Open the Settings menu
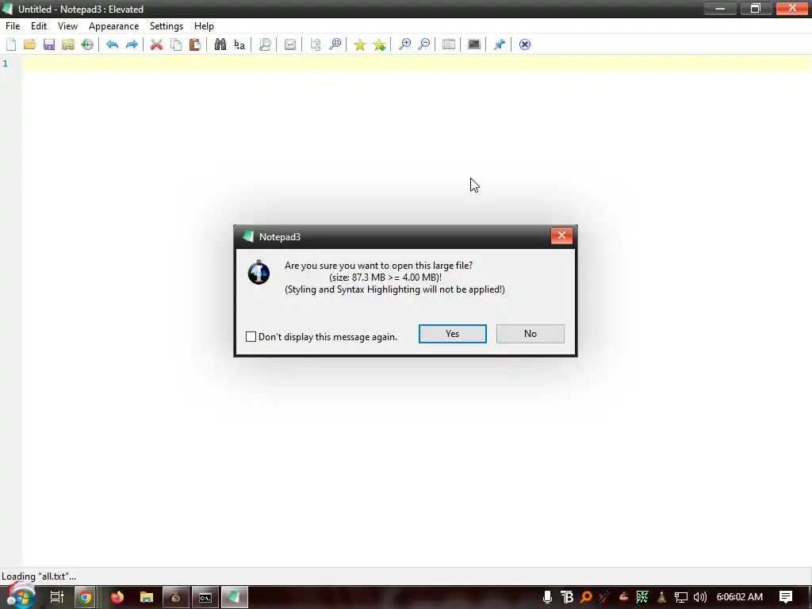Image resolution: width=812 pixels, height=609 pixels. click(167, 26)
